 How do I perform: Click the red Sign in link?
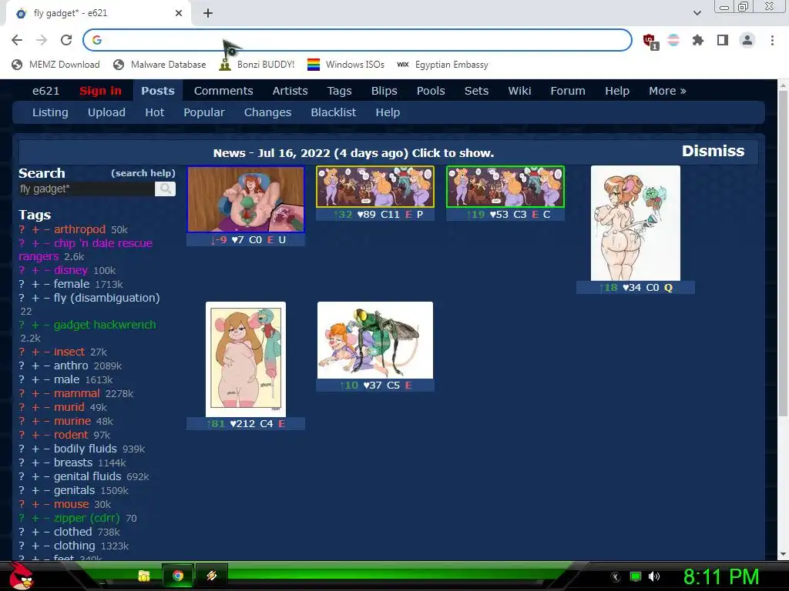[x=100, y=91]
